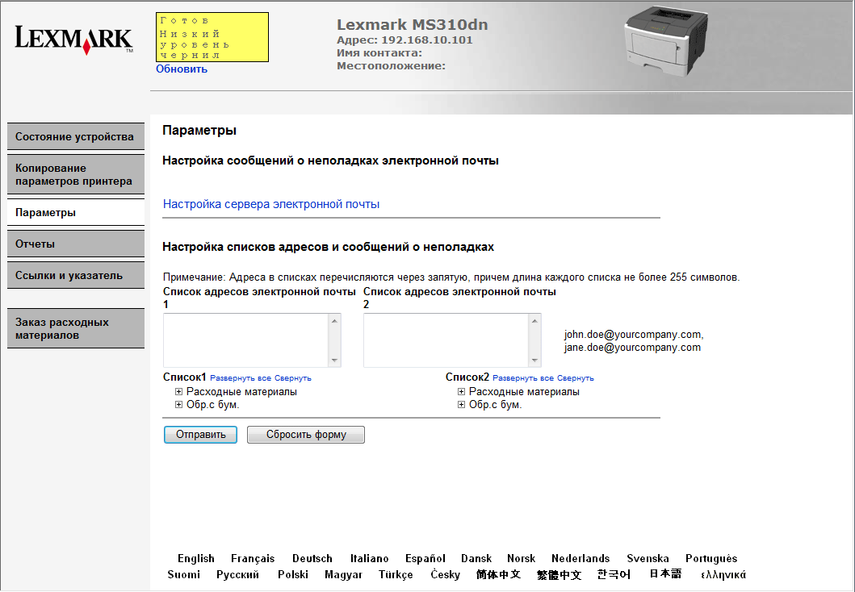
Task: Switch language to Polski
Action: point(293,574)
